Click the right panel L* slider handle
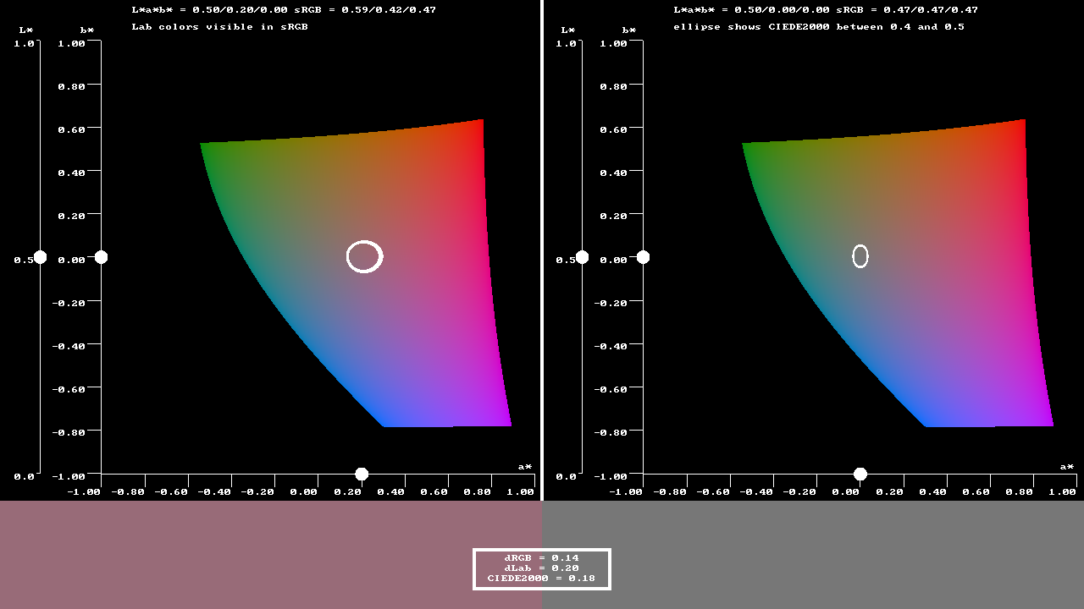The height and width of the screenshot is (609, 1084). tap(582, 257)
